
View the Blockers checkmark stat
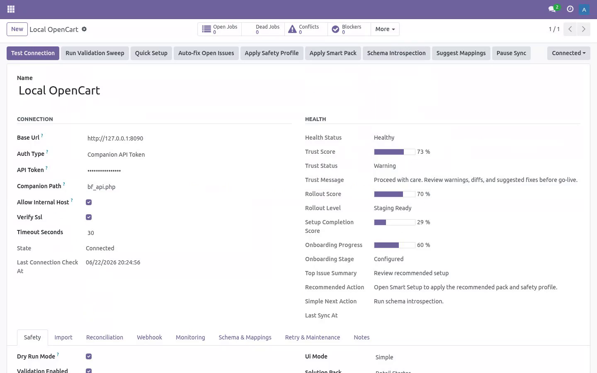tap(349, 29)
